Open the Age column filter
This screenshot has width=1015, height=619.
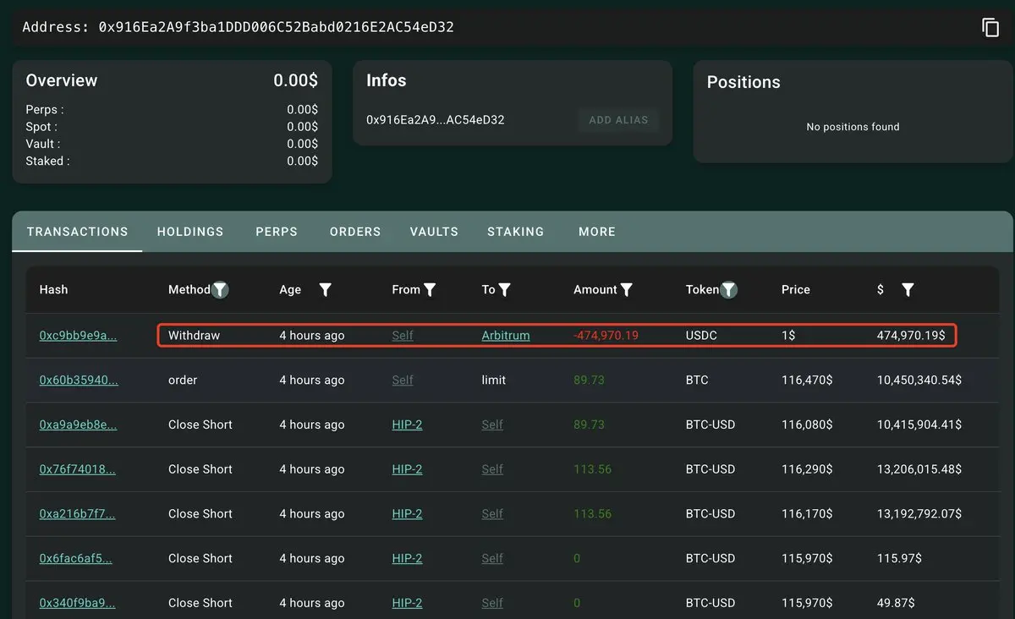pos(325,290)
